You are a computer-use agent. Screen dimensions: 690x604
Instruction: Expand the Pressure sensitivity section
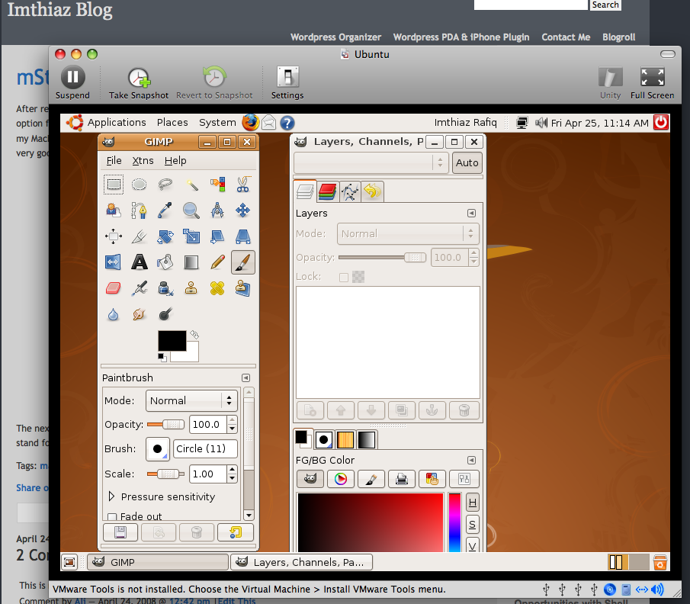click(x=111, y=496)
